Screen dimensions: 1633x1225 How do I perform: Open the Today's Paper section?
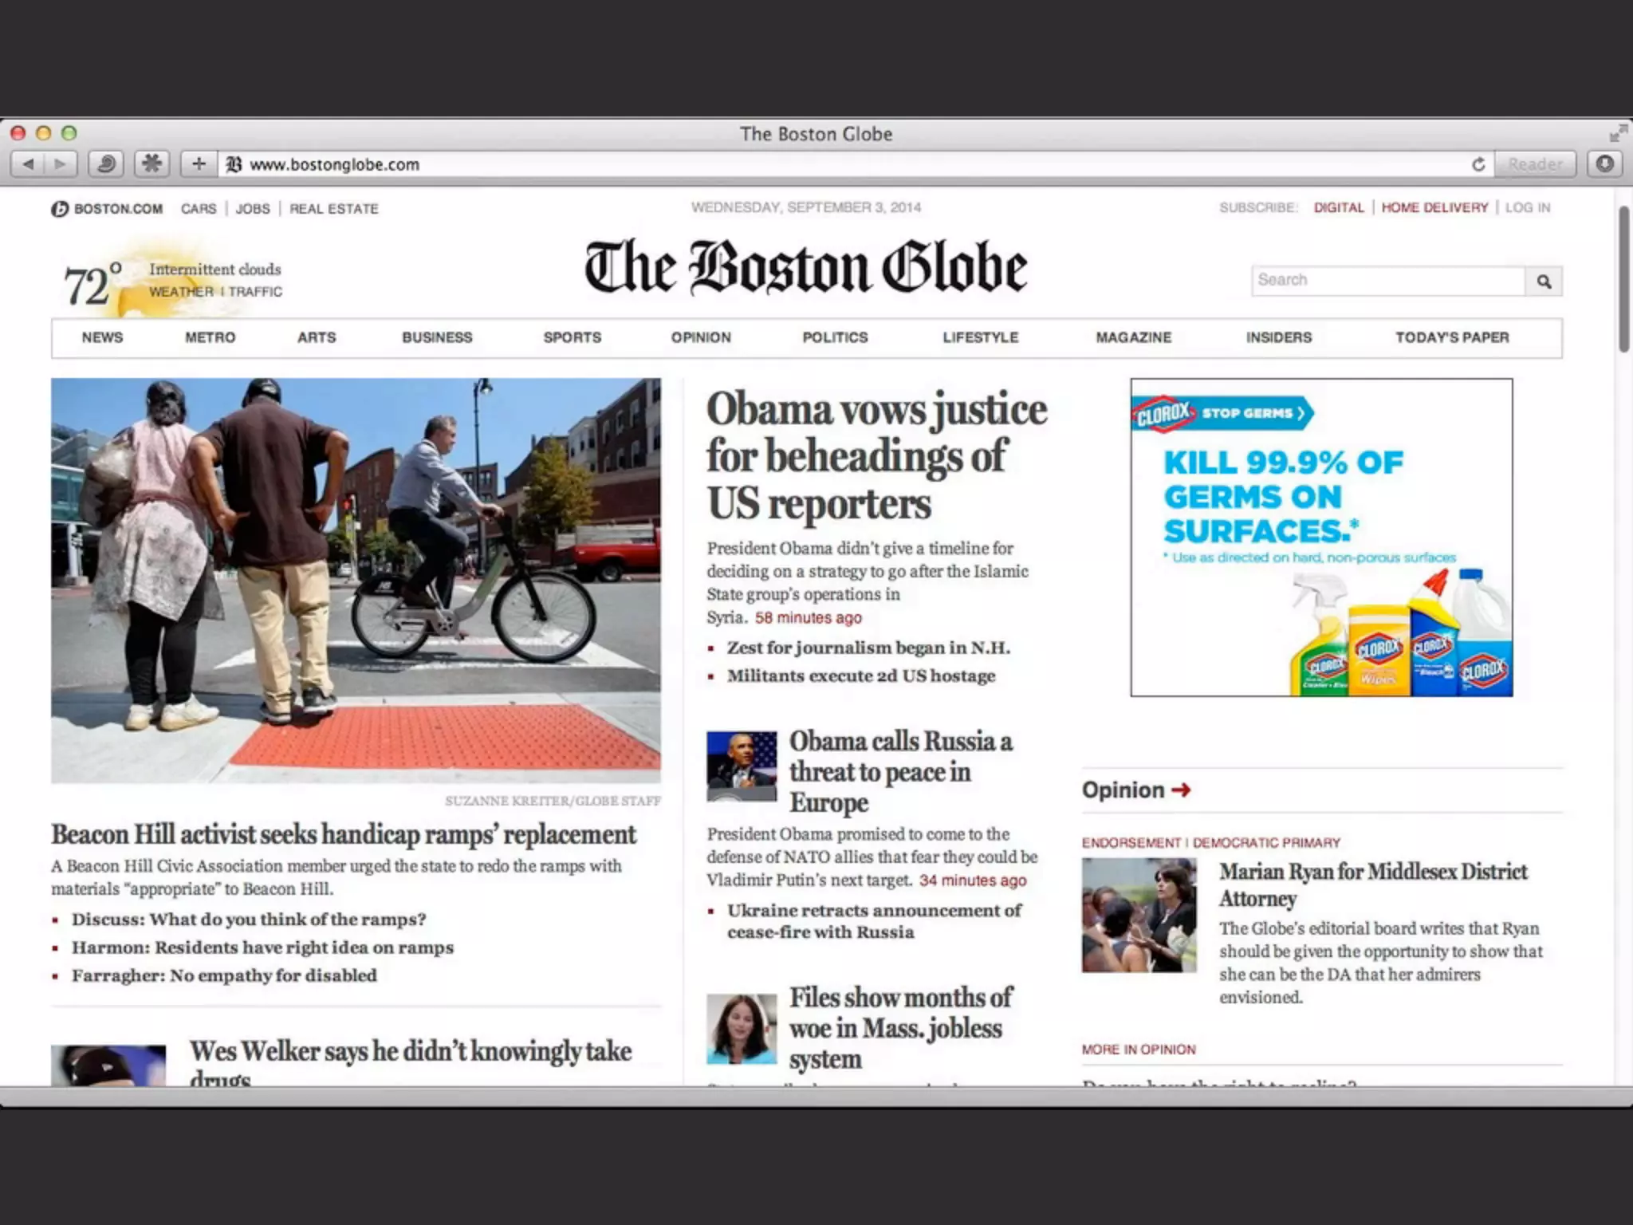tap(1451, 337)
